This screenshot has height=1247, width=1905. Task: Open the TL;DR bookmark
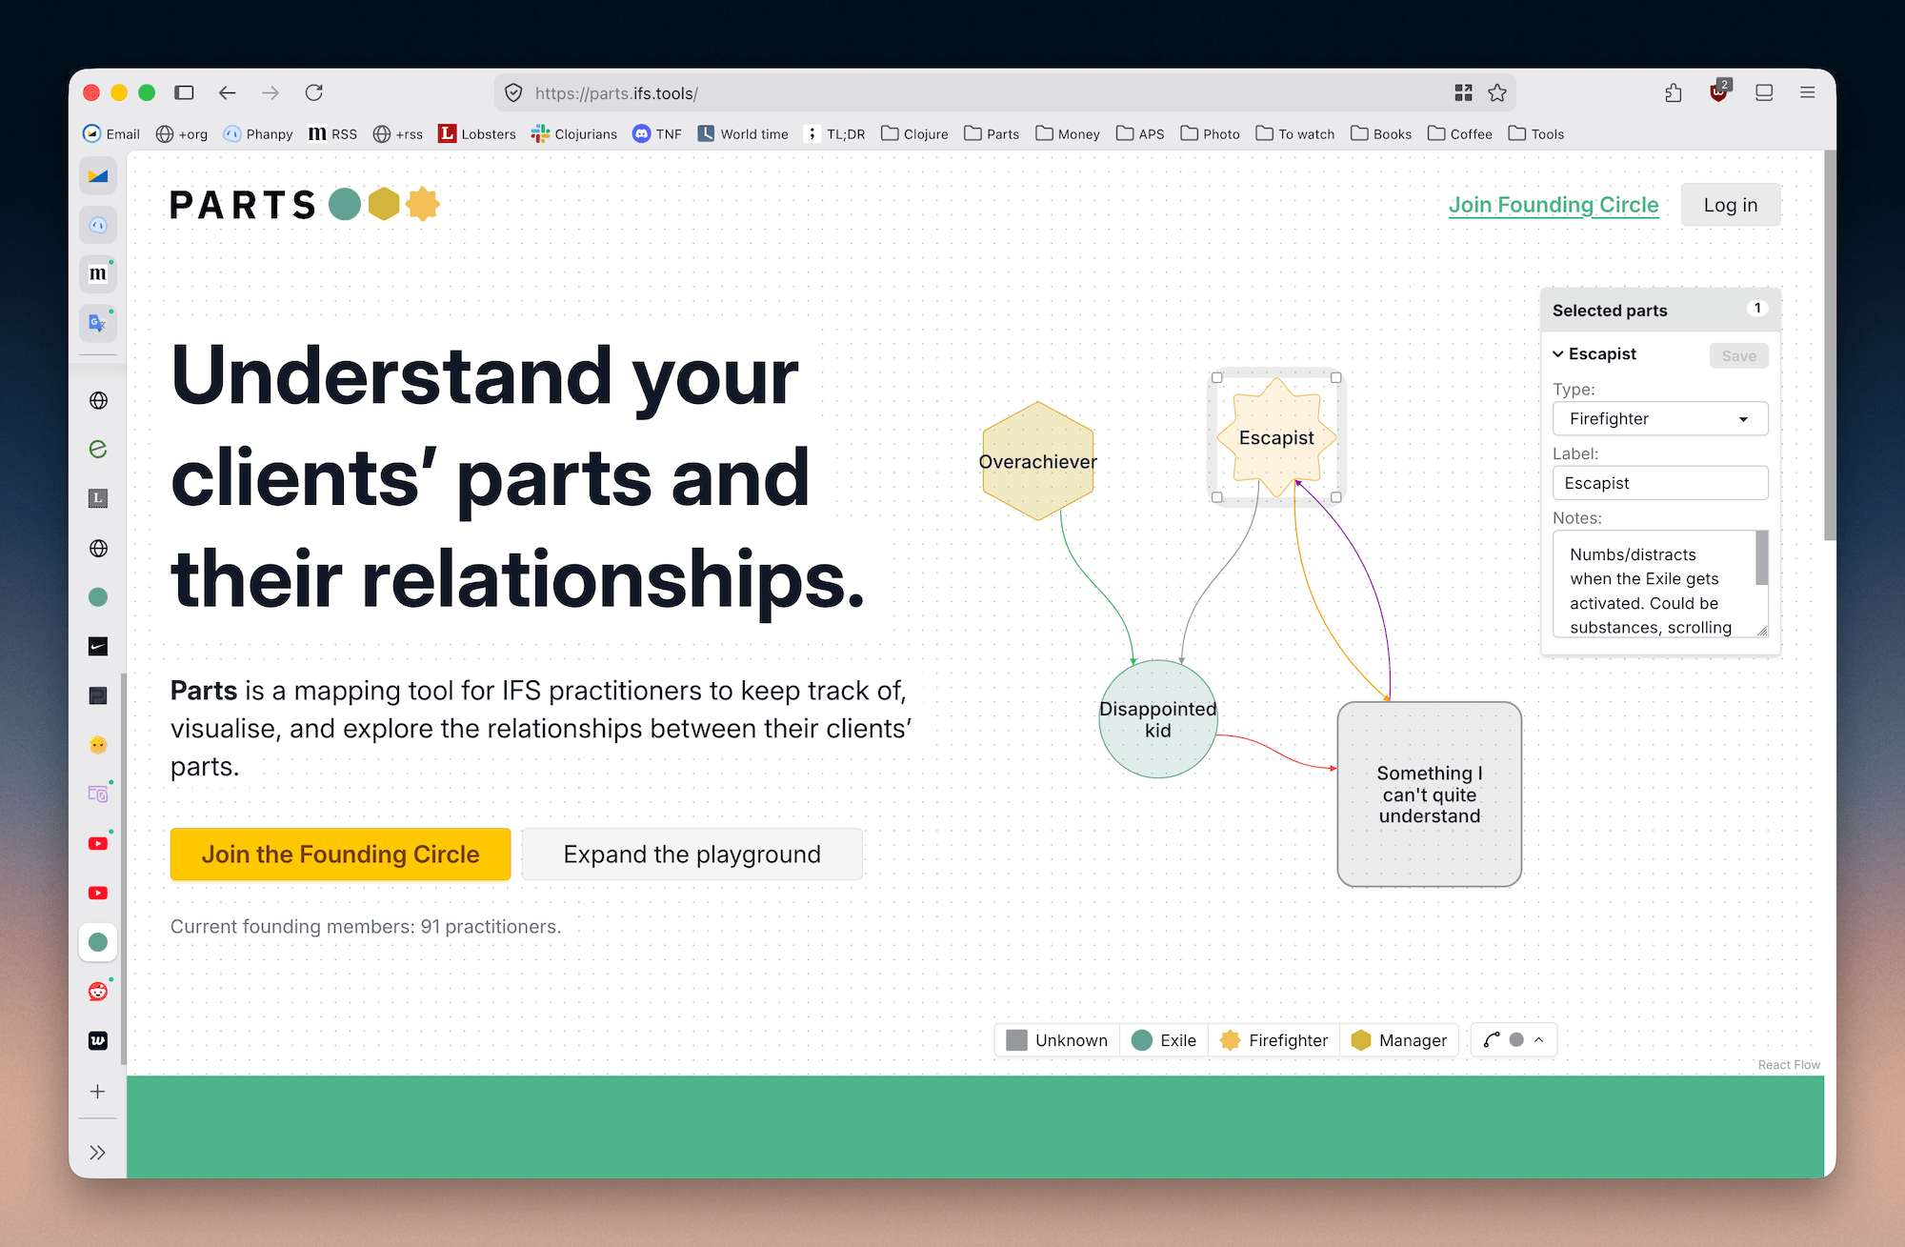(x=835, y=134)
